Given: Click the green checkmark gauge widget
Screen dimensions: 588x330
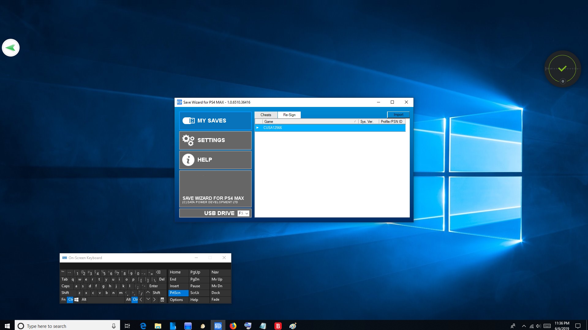Looking at the screenshot, I should point(563,69).
